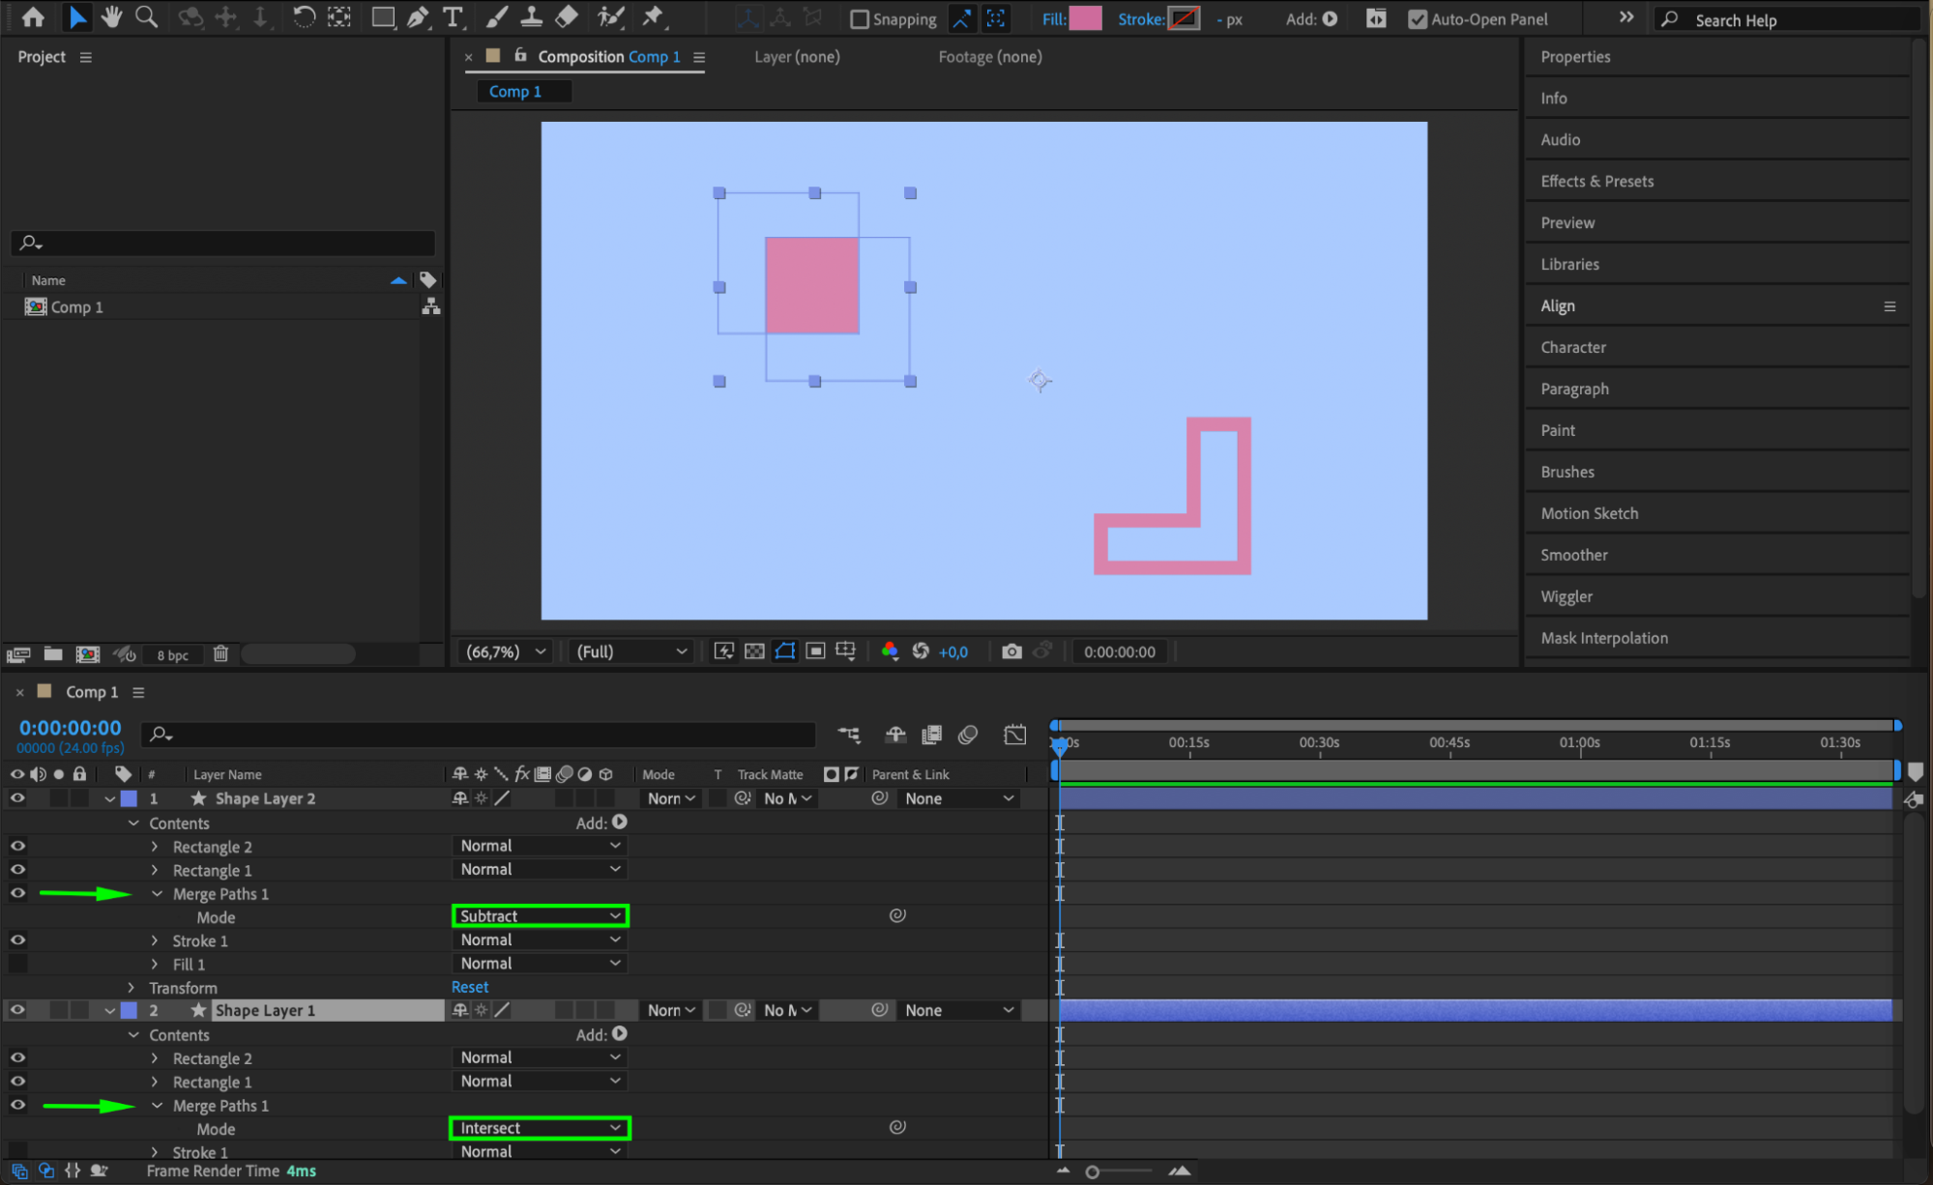Hide Shape Layer 2 with eye icon
Image resolution: width=1933 pixels, height=1185 pixels.
point(17,798)
